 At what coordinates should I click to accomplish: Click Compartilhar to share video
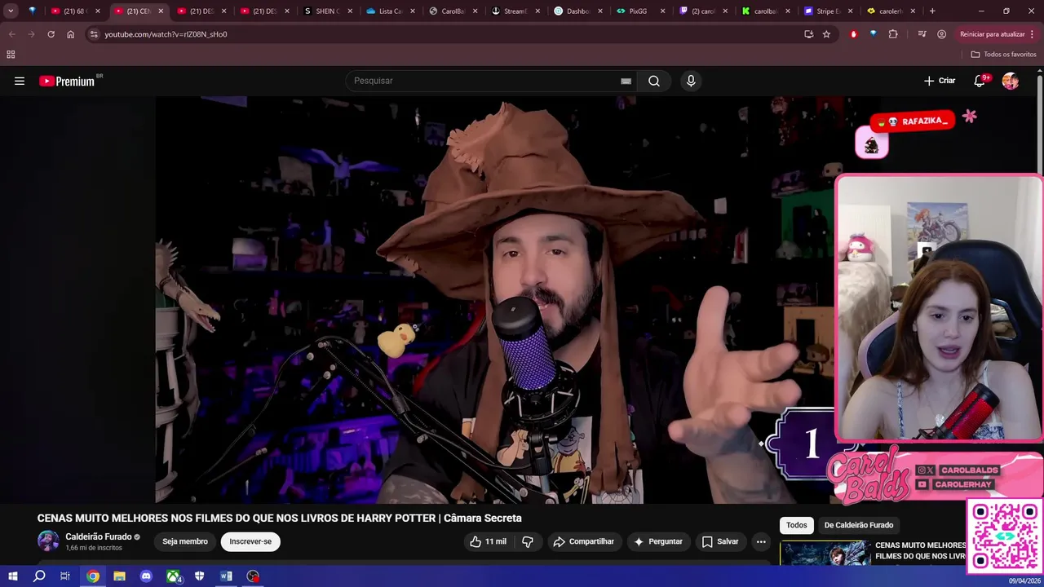tap(583, 541)
